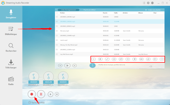Go to previous track in library player

click(60, 66)
